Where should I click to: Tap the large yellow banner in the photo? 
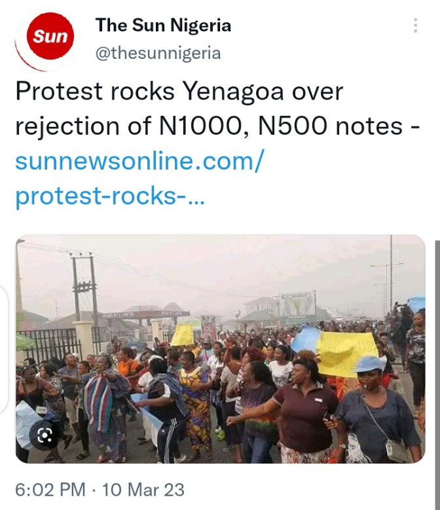[x=347, y=353]
